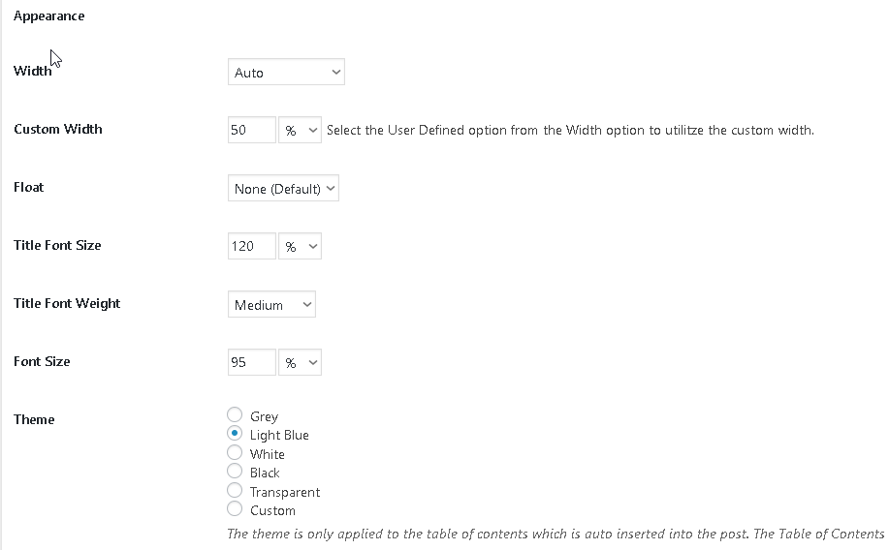Viewport: 889px width, 550px height.
Task: Click the Custom Width help text
Action: pyautogui.click(x=570, y=131)
